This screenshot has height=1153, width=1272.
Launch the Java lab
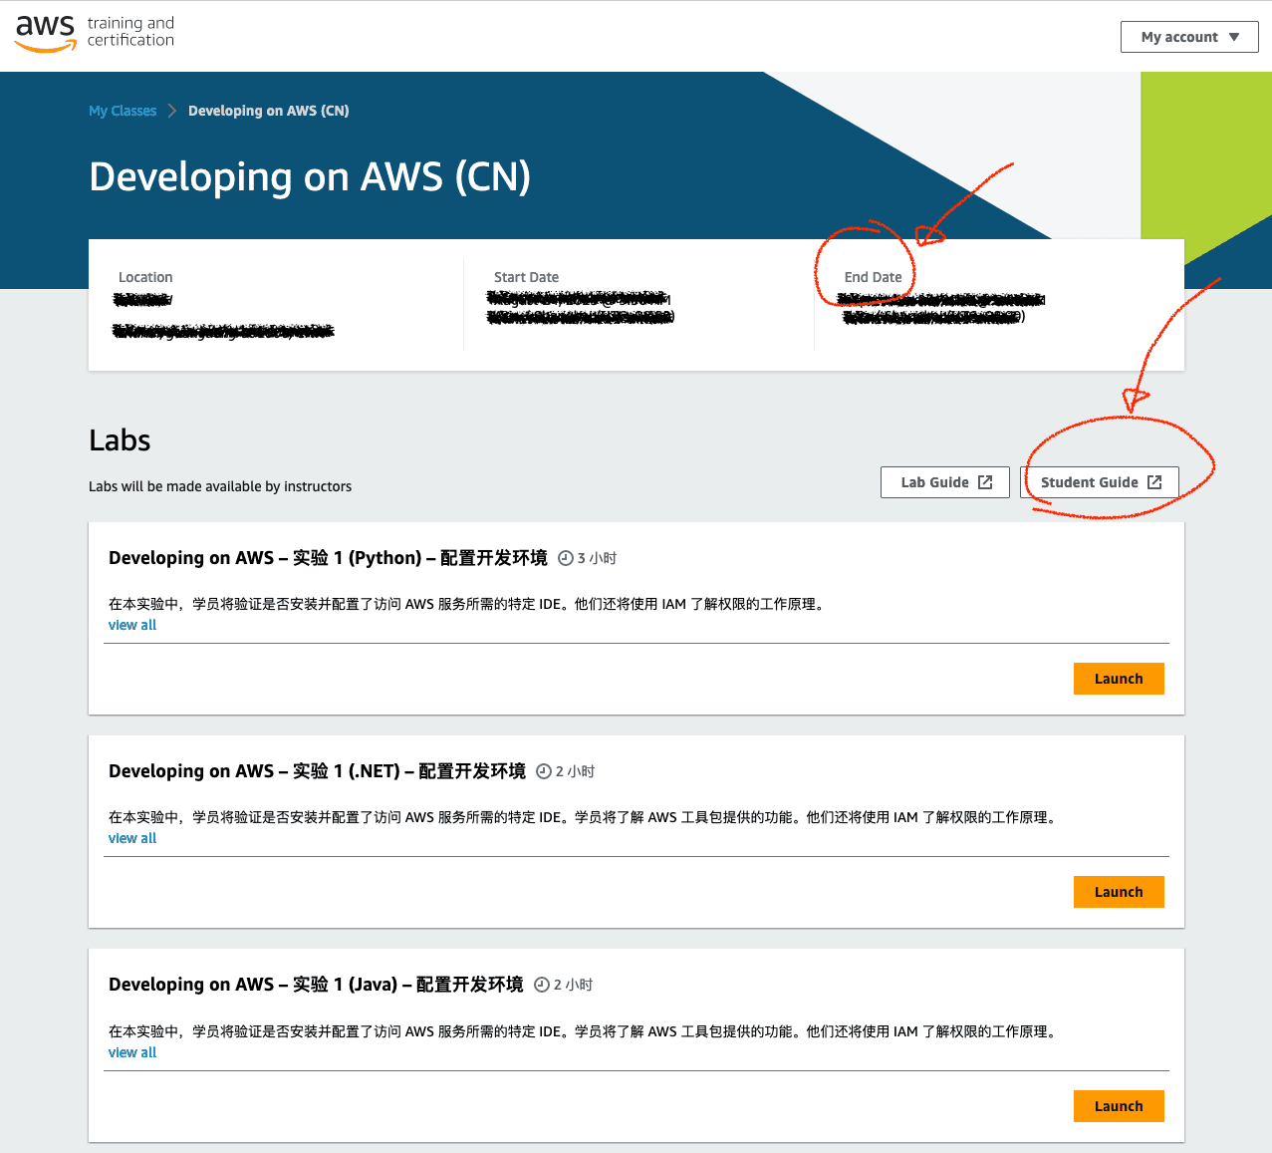(x=1118, y=1106)
